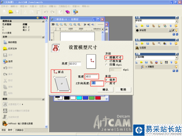Click the Undo arrow in the main toolbar
This screenshot has height=136, width=182.
click(46, 12)
